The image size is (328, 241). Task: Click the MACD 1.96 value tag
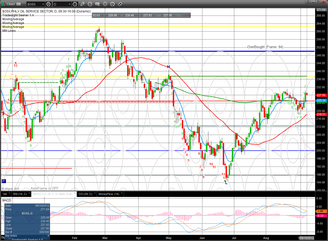tap(321, 211)
